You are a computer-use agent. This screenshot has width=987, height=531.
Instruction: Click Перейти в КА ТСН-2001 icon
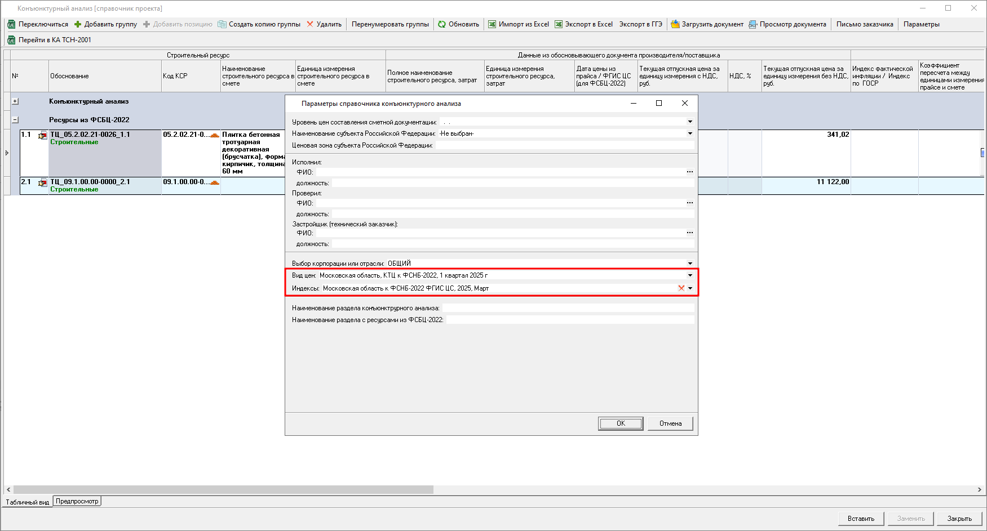pyautogui.click(x=11, y=40)
